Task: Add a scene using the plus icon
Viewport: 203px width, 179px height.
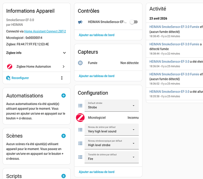Action: (x=63, y=136)
